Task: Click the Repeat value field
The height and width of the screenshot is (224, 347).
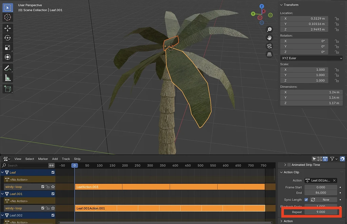Action: [321, 212]
